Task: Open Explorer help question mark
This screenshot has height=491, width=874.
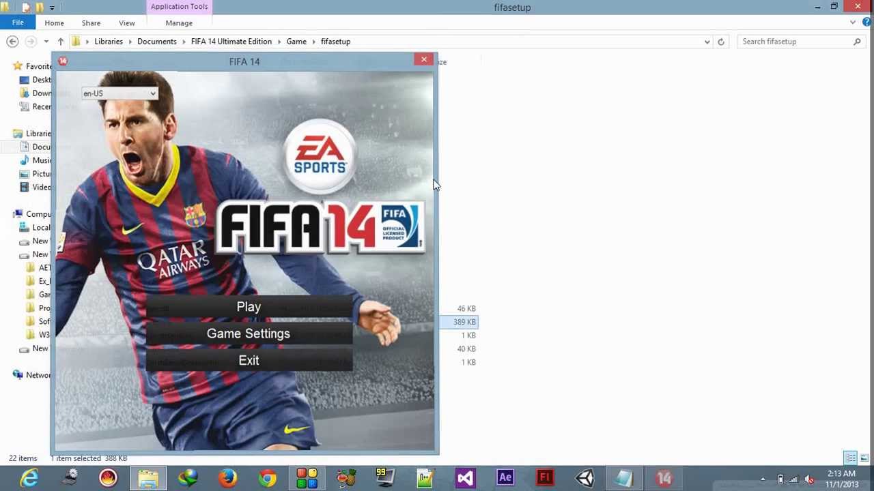Action: click(x=867, y=23)
